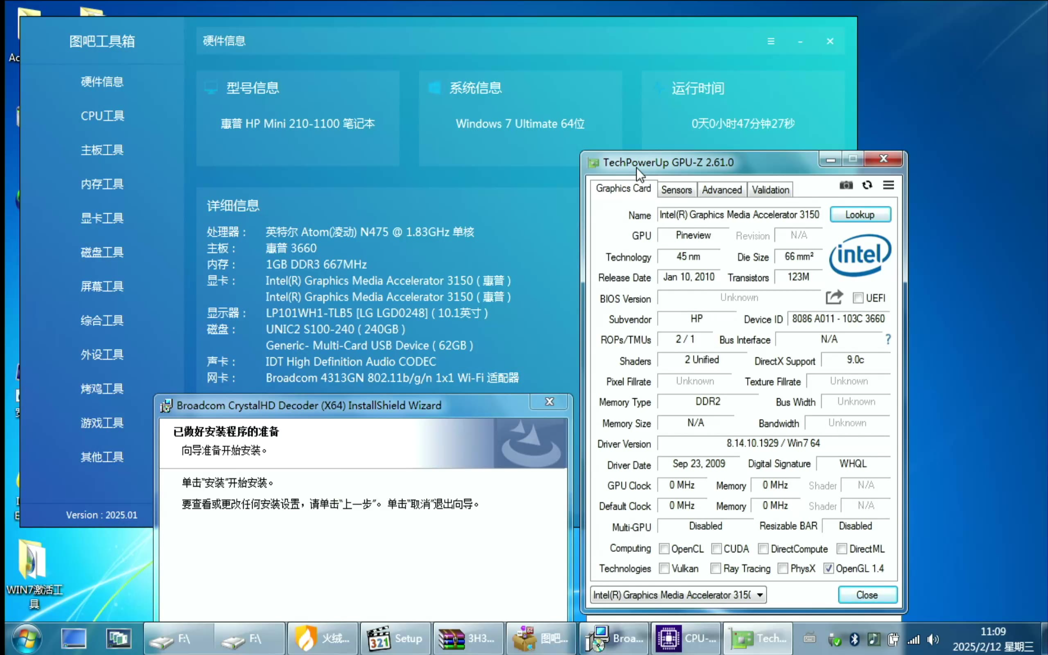Switch to TechPowerUp taskbar item

click(759, 638)
